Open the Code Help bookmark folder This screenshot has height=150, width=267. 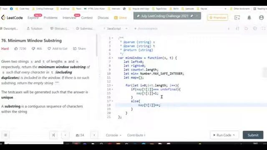click(23, 9)
